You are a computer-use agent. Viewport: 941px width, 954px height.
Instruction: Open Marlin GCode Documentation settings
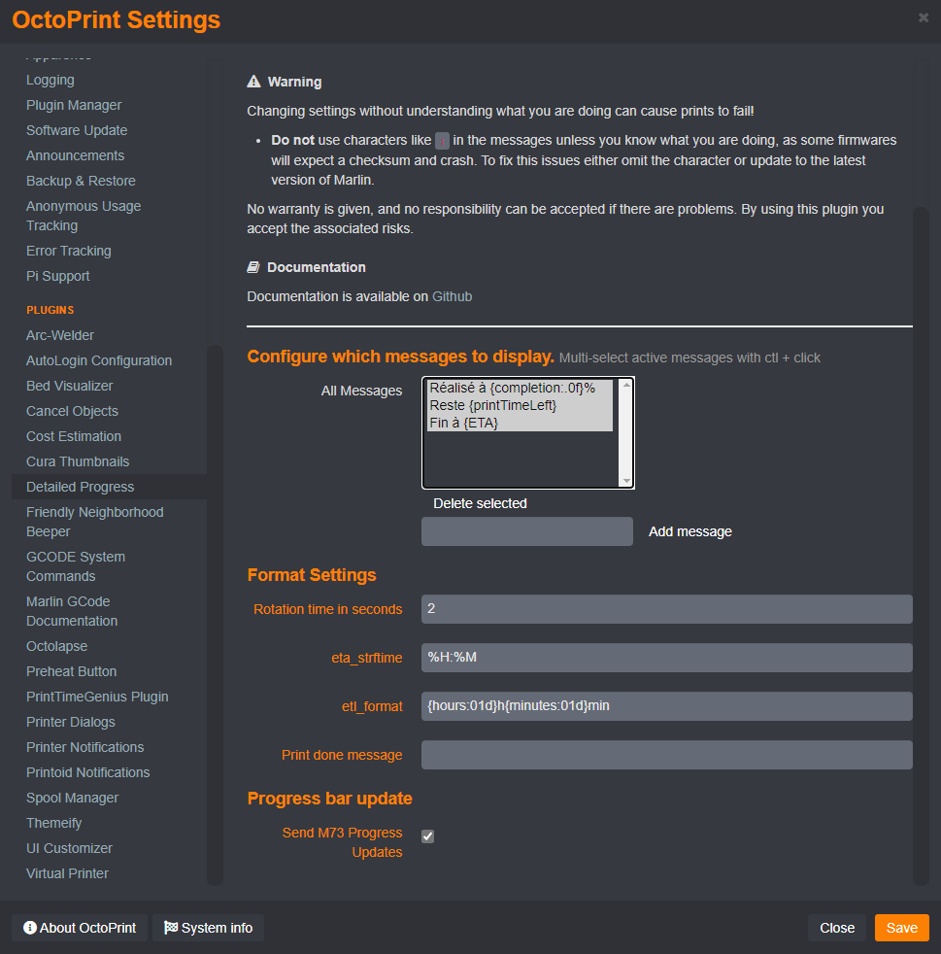(x=72, y=611)
